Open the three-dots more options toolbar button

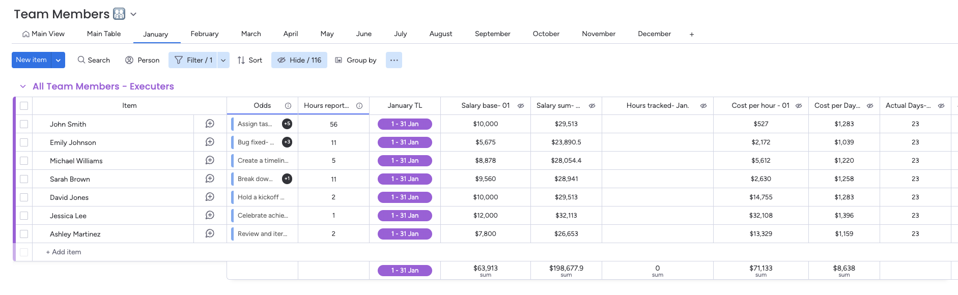[x=393, y=60]
